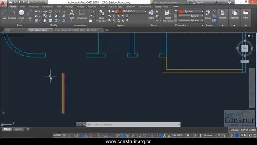Click the TOP face of the ViewCube
Screen dimensions: 257x145
pos(245,48)
